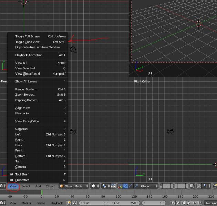Open the Object Mode dropdown
217x206 pixels.
click(73, 186)
